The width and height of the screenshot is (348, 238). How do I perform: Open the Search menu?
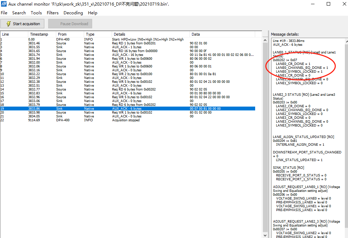[x=19, y=13]
